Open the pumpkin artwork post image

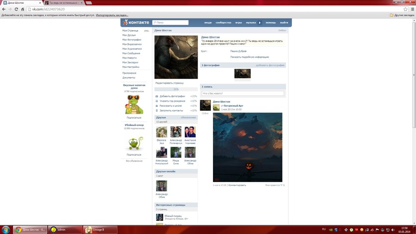pos(248,147)
